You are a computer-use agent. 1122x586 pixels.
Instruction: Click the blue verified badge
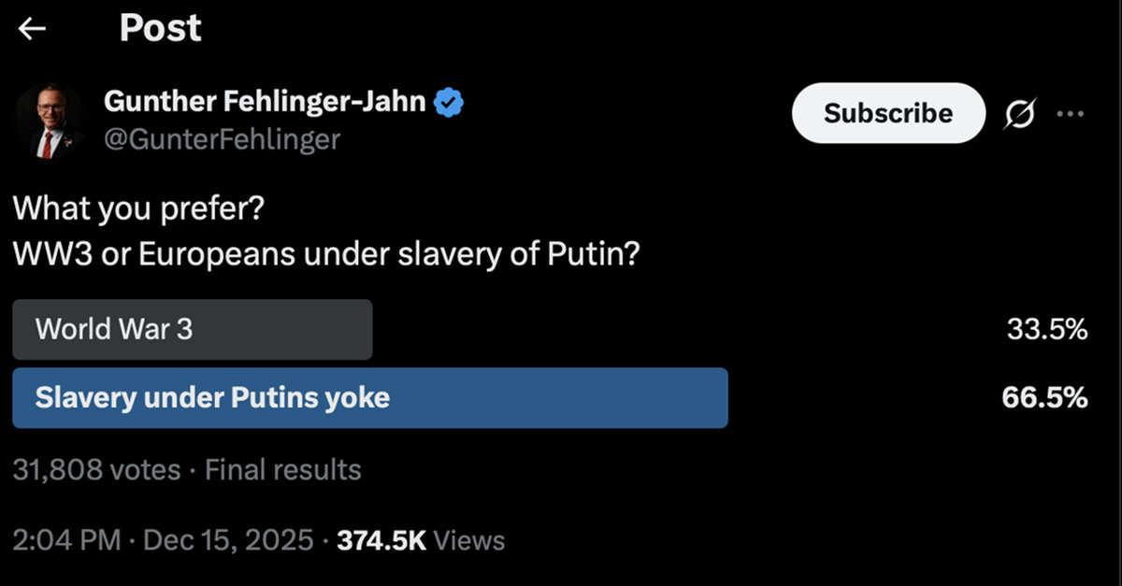450,101
